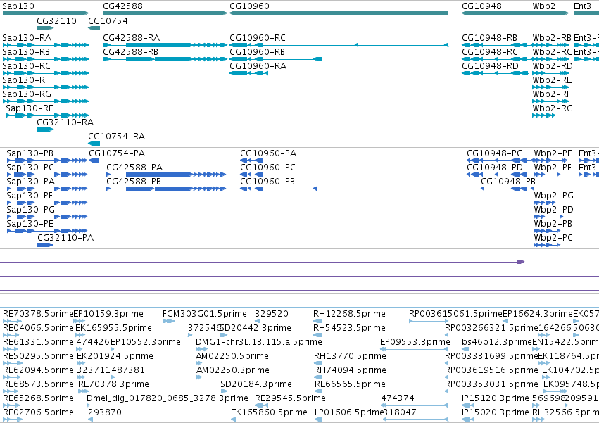Select the CG10960-RC transcript label

pos(258,38)
